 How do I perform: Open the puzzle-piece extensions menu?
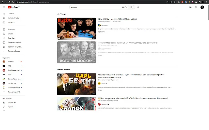[x=196, y=2]
